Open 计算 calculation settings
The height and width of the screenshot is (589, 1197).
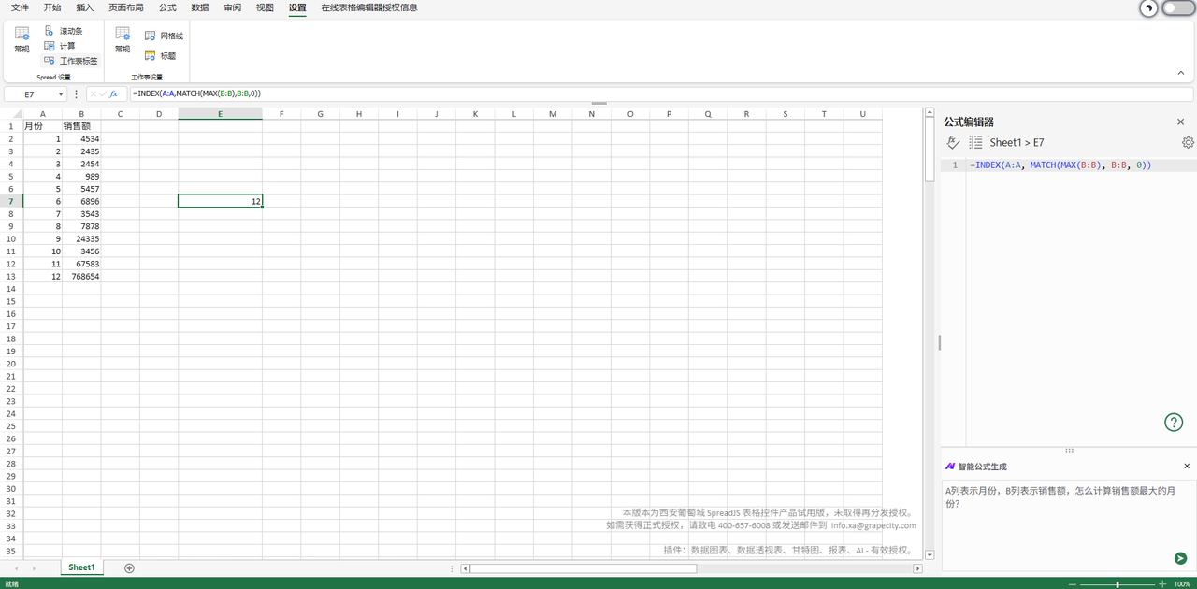point(60,46)
